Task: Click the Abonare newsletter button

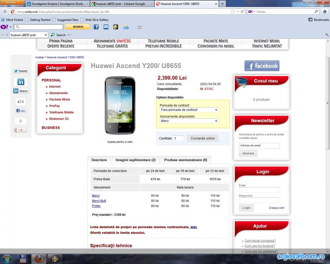Action: (x=248, y=153)
